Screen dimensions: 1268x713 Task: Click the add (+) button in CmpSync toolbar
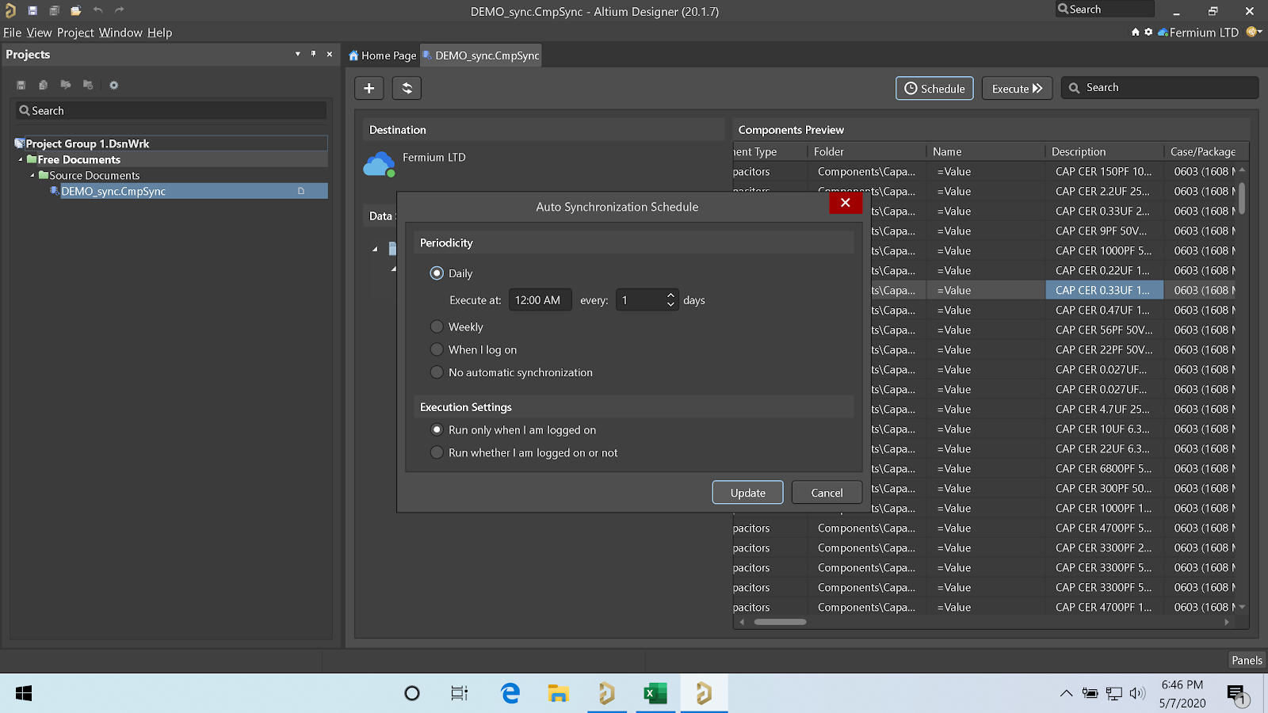coord(369,88)
